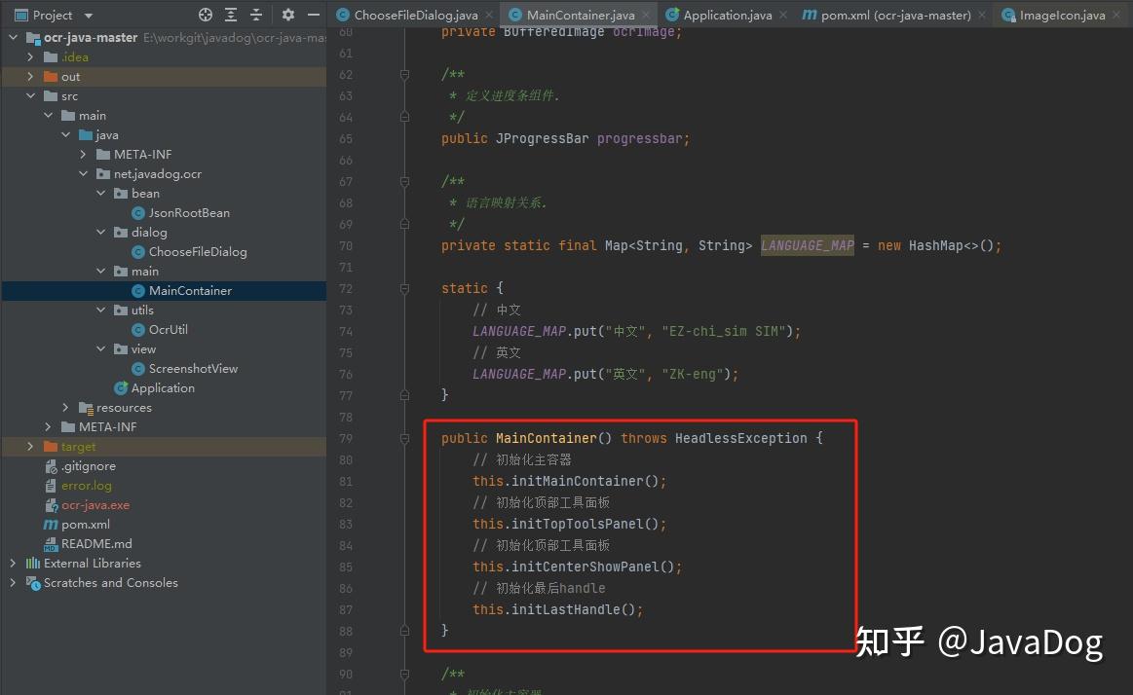
Task: Switch to ChooseFileDialog.java tab
Action: coord(415,16)
